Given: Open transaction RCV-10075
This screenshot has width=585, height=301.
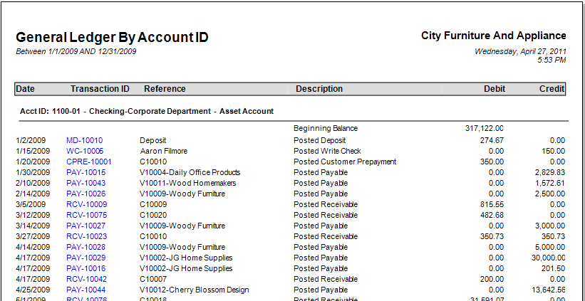Looking at the screenshot, I should (86, 216).
